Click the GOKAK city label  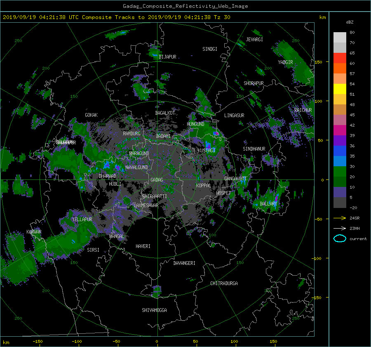(91, 115)
